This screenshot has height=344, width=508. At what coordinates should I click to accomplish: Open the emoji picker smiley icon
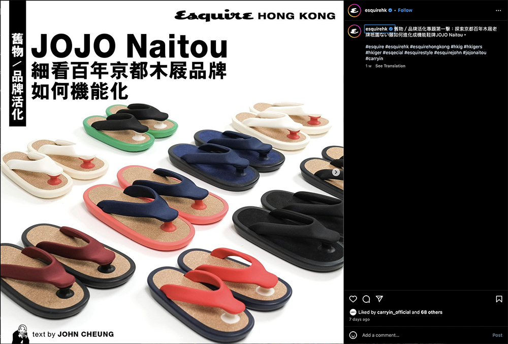[353, 335]
